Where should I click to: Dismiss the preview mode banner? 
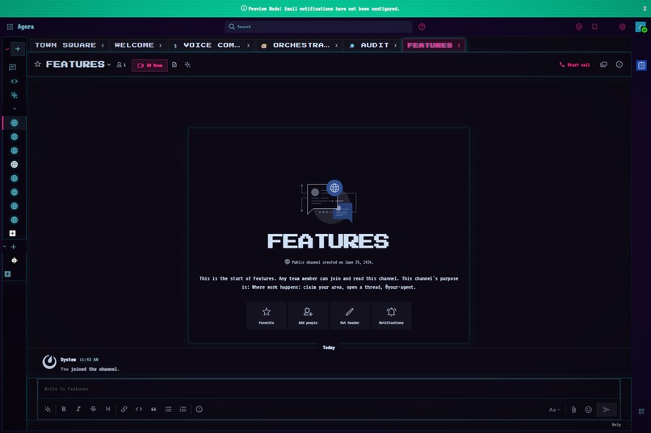pos(645,8)
